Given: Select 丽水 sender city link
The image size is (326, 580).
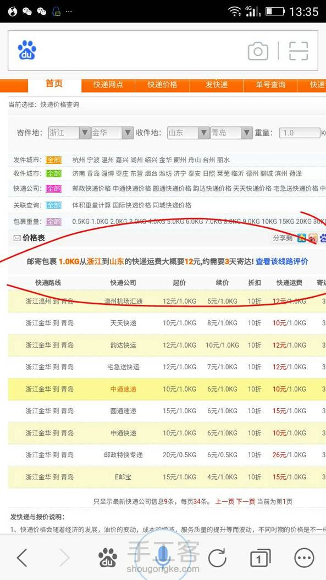Looking at the screenshot, I should point(223,160).
